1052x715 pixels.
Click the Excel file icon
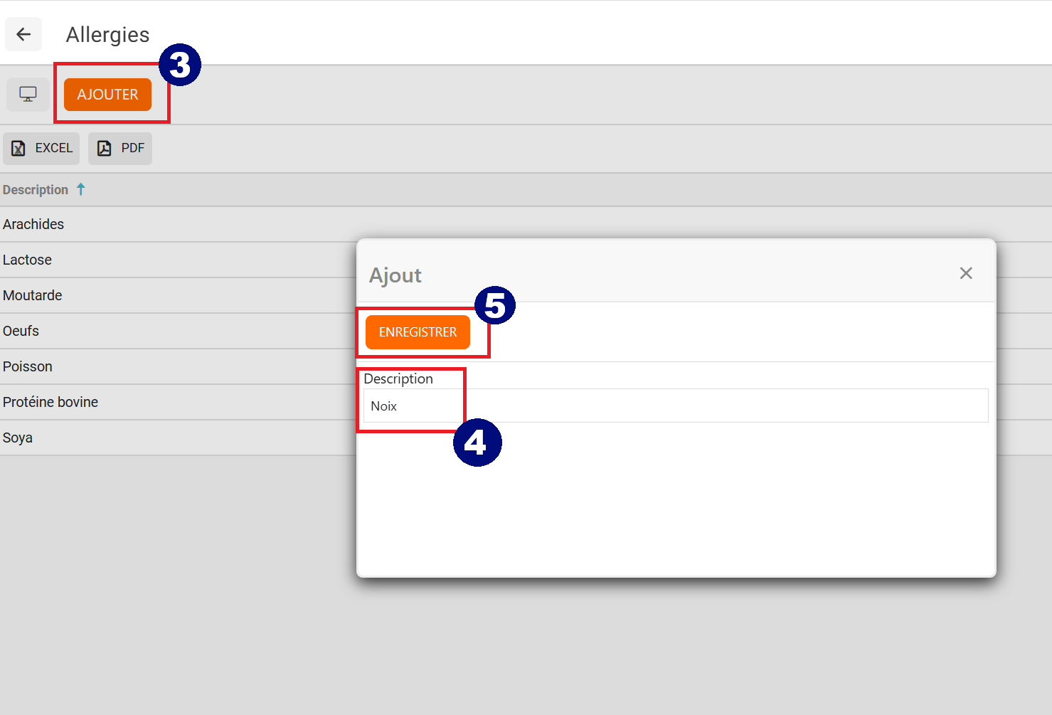[19, 148]
